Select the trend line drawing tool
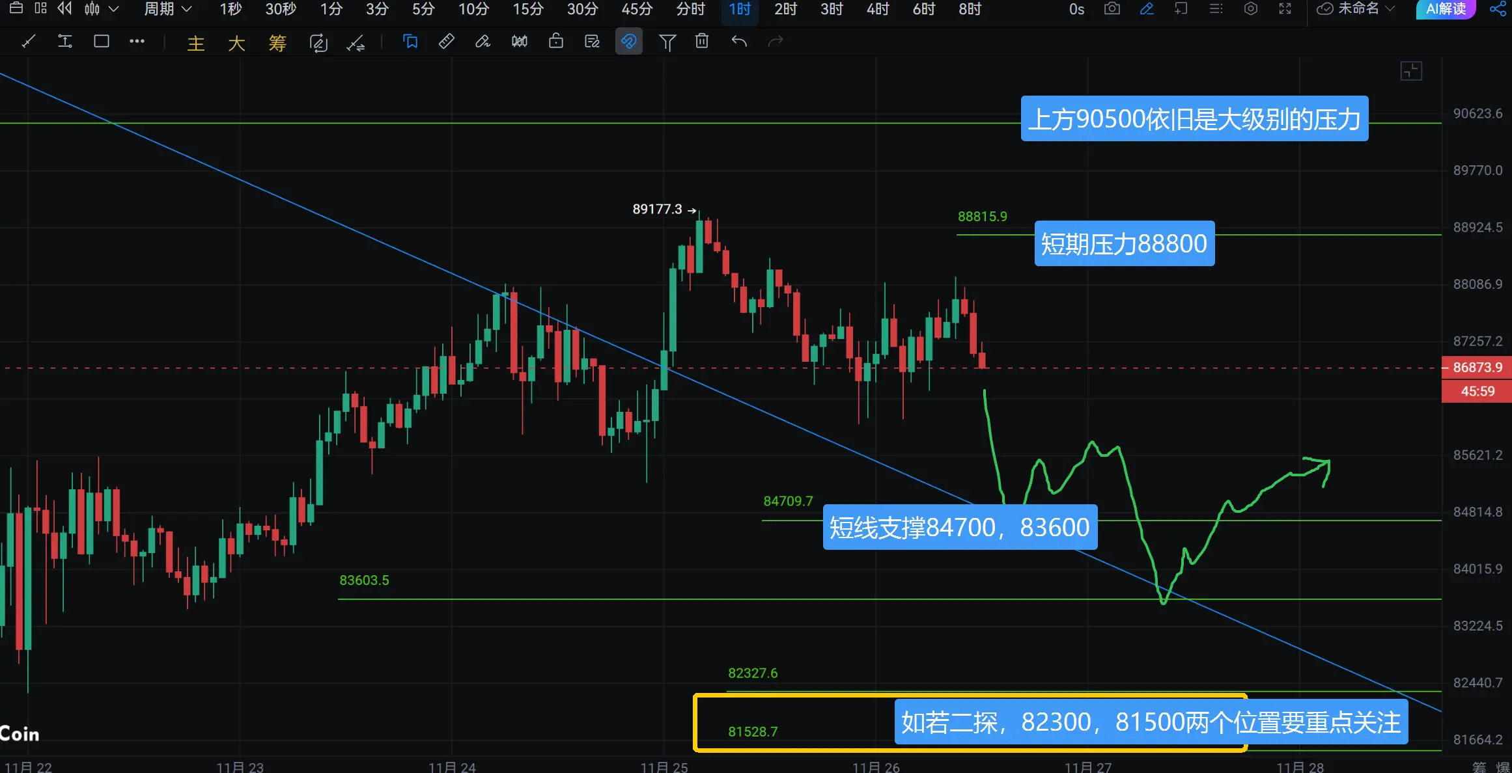Viewport: 1512px width, 773px height. pyautogui.click(x=28, y=42)
